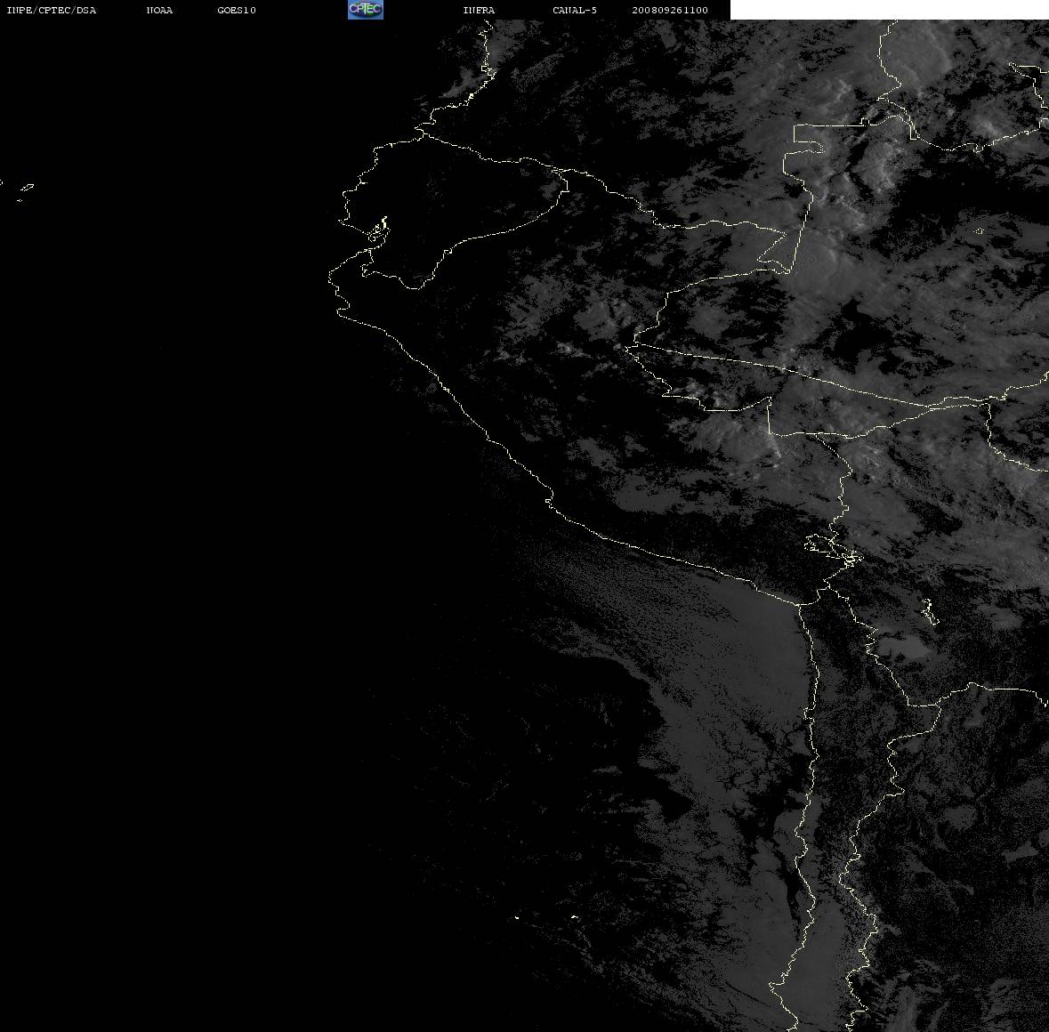The height and width of the screenshot is (1032, 1049).
Task: Click the INFRA channel type label
Action: point(479,10)
